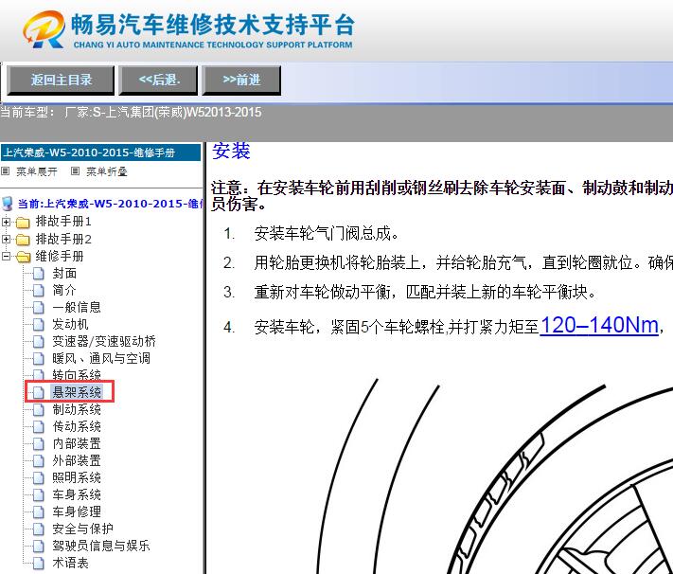Screen dimensions: 673x574
Task: Click the document icon next to 外部装置
Action: tap(38, 461)
